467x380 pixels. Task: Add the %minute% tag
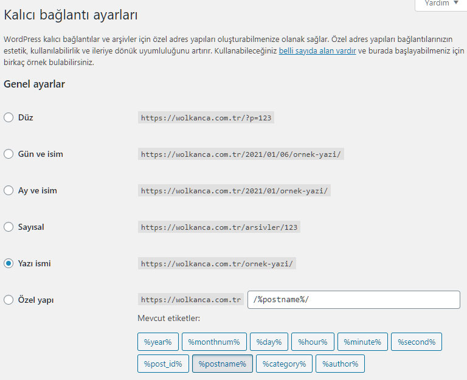click(362, 342)
